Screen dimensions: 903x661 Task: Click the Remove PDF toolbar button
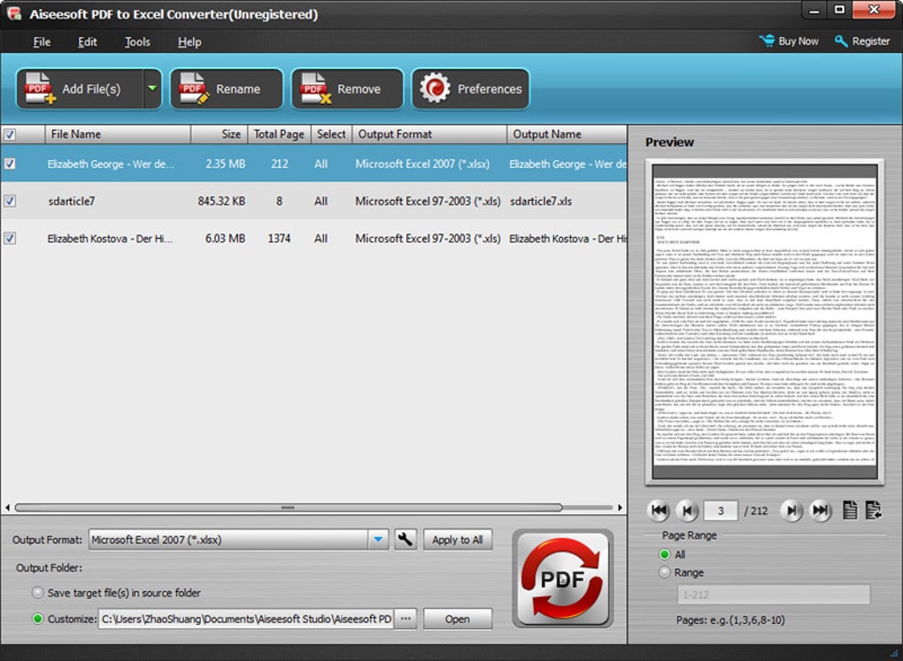tap(347, 88)
